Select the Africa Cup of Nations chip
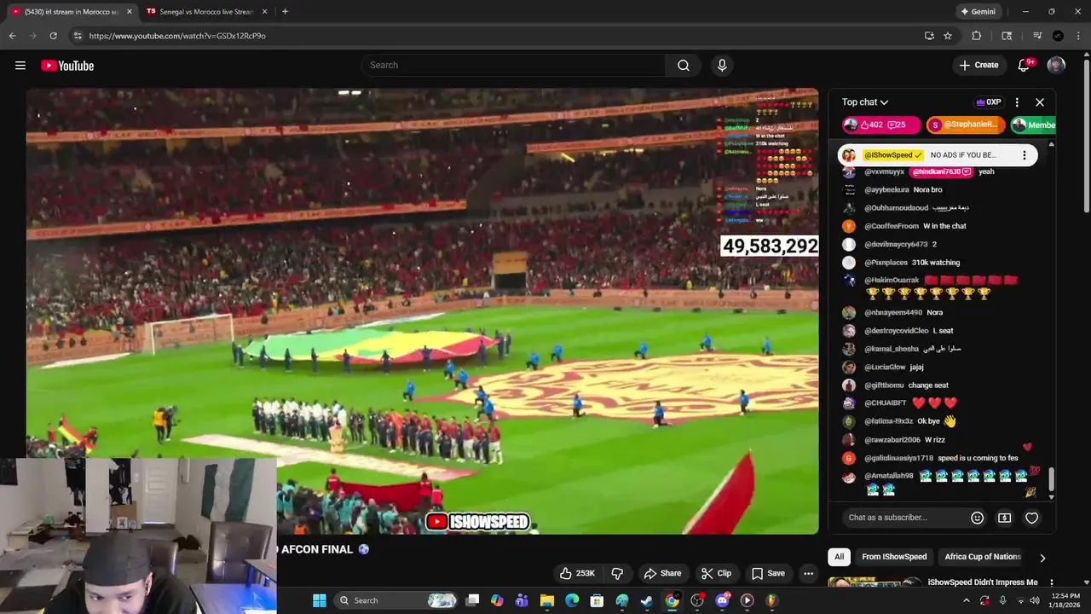This screenshot has height=614, width=1091. pyautogui.click(x=983, y=557)
